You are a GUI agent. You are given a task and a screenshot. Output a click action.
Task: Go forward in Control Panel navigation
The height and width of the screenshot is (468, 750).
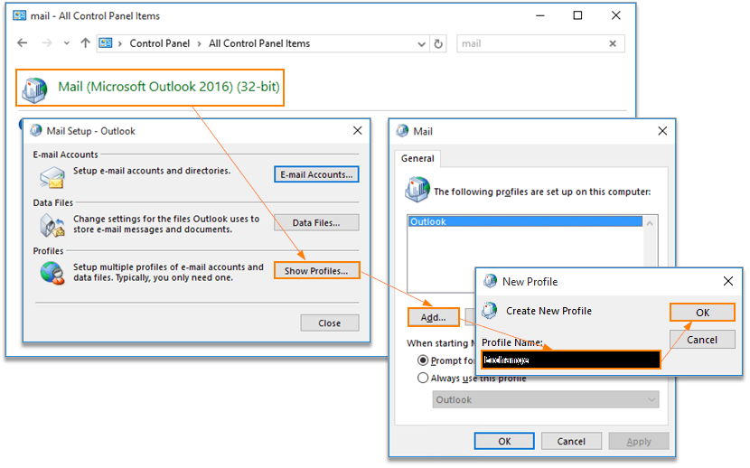pyautogui.click(x=46, y=43)
